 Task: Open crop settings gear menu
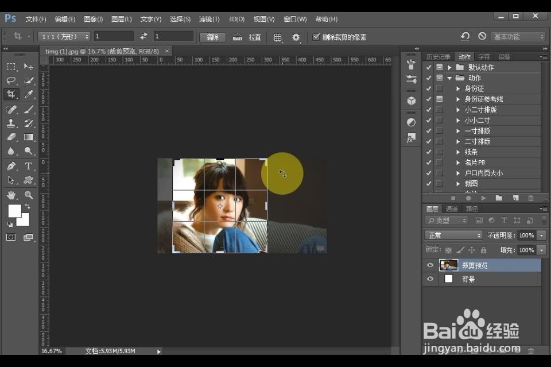296,37
